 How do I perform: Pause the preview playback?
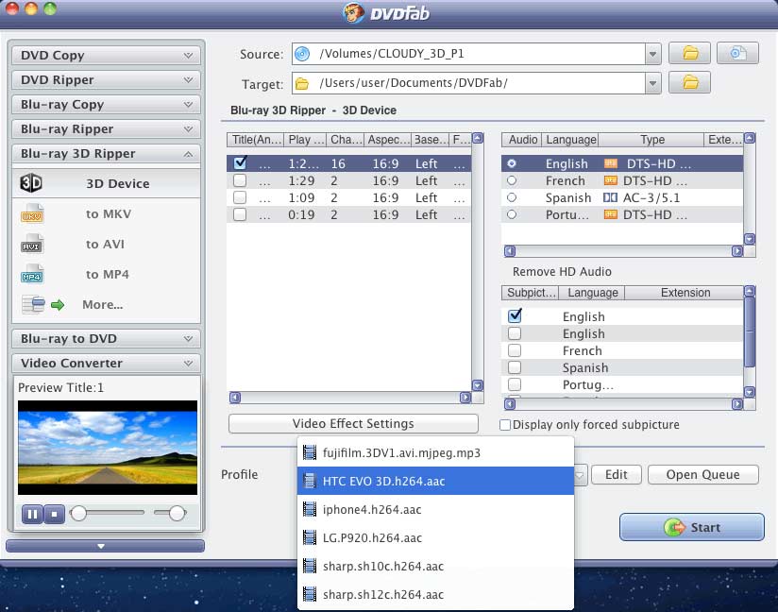click(33, 514)
